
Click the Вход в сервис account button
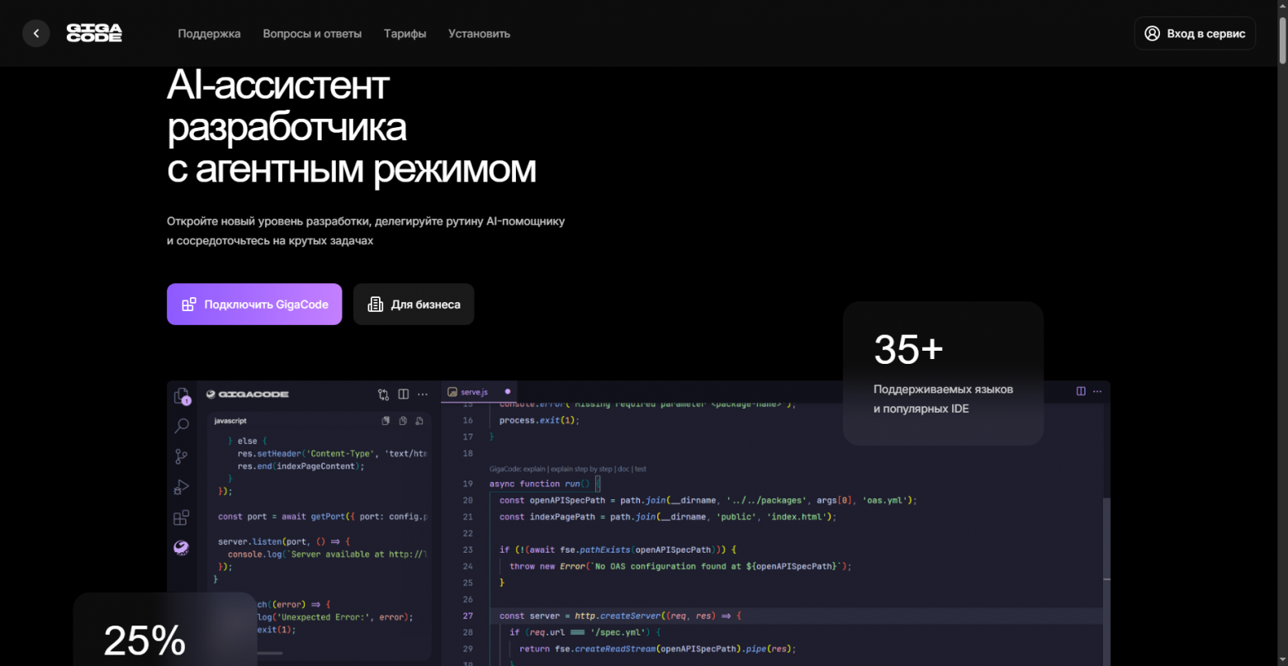[x=1194, y=33]
